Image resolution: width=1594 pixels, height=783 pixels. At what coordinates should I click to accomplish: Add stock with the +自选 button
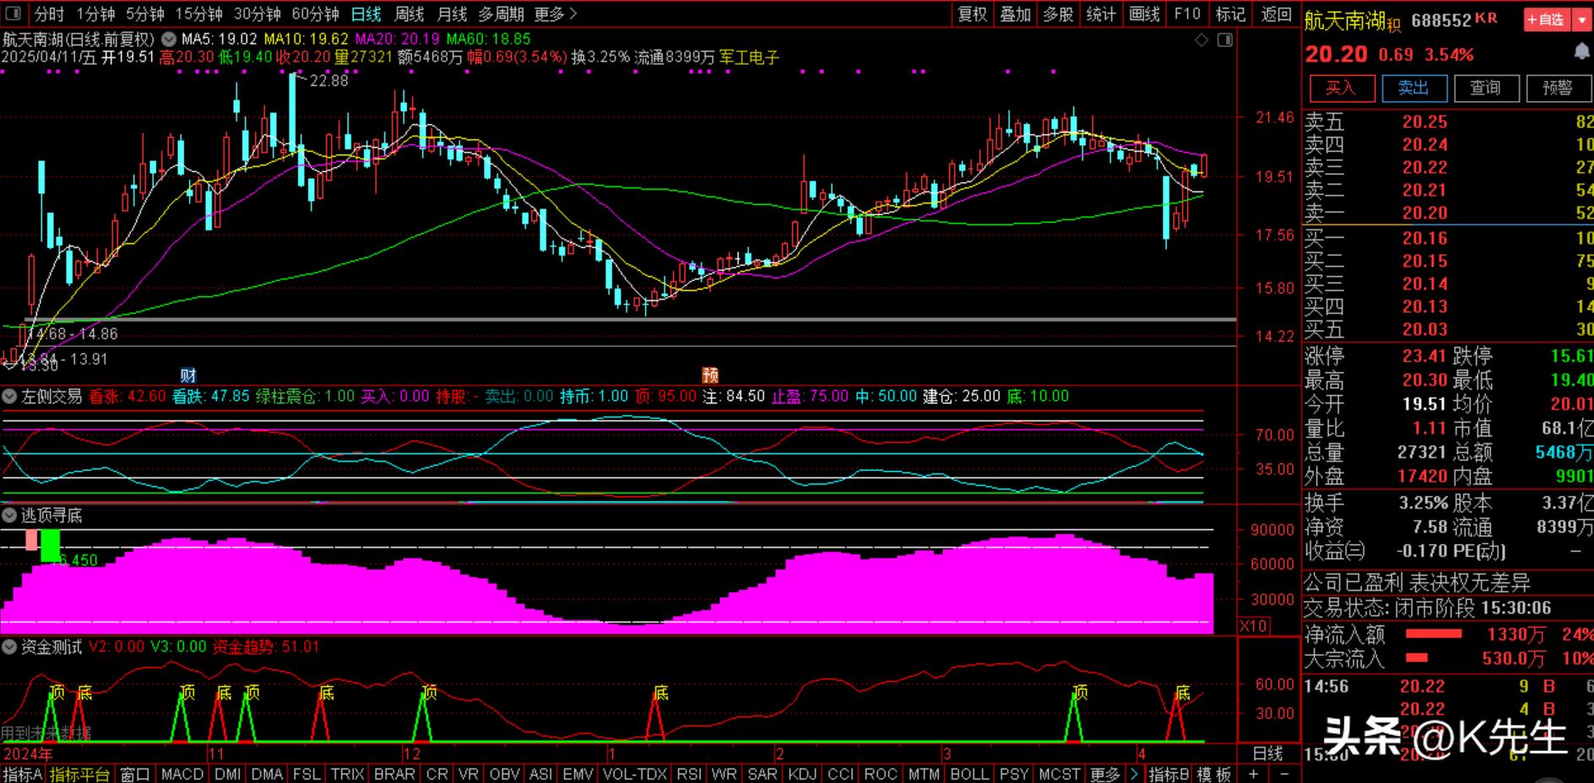[x=1547, y=19]
